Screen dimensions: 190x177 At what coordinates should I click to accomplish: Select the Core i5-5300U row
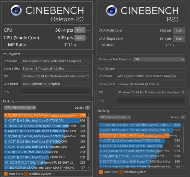[x=45, y=157]
